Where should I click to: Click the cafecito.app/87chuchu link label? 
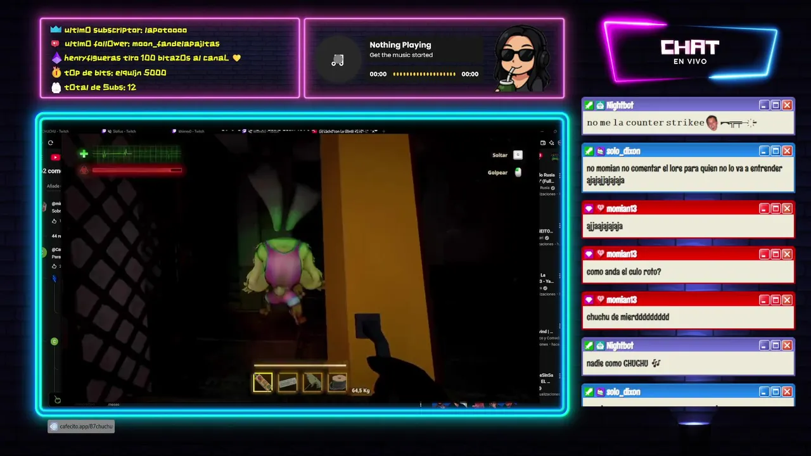(x=81, y=427)
